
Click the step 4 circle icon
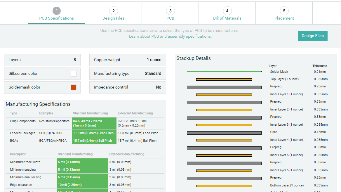227,11
